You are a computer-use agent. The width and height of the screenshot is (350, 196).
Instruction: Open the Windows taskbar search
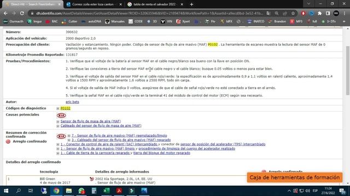[19, 191]
